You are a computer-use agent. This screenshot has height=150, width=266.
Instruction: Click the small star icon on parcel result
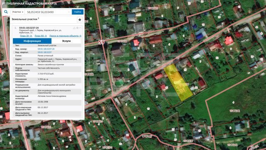(77, 28)
